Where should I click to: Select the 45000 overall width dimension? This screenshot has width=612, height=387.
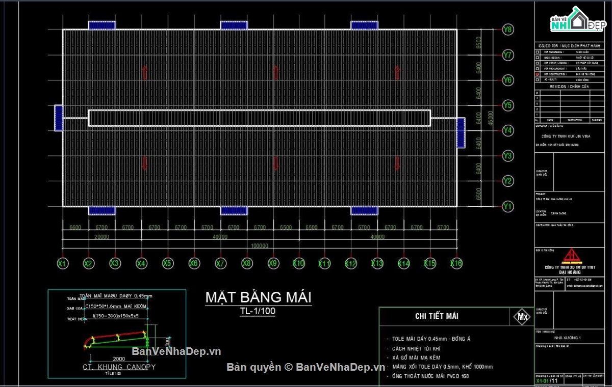click(491, 118)
